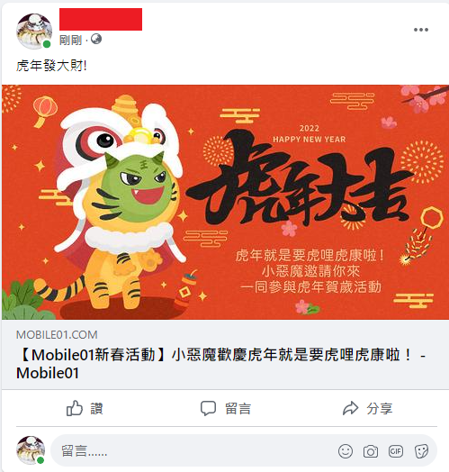Click the MOBILE01.COM domain label
Viewport: 449px width, 472px height.
[57, 335]
